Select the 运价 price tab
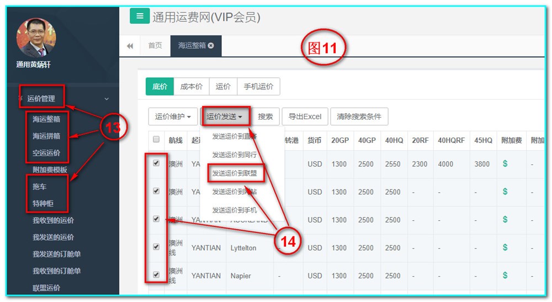The image size is (552, 302). [223, 87]
